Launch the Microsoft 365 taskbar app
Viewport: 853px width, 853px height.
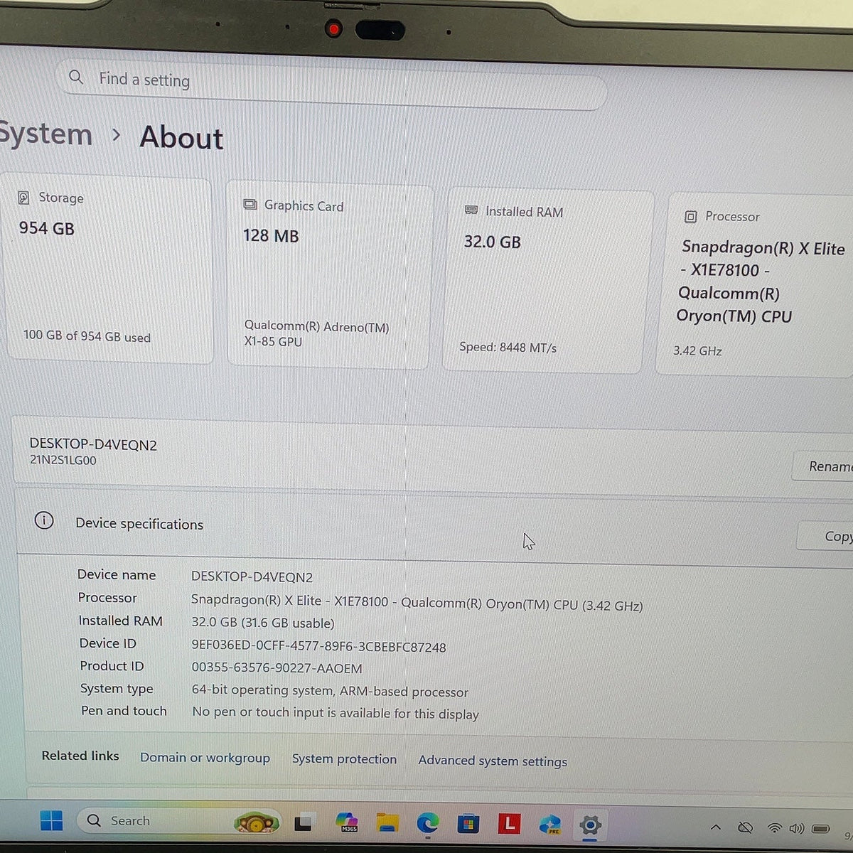coord(347,822)
